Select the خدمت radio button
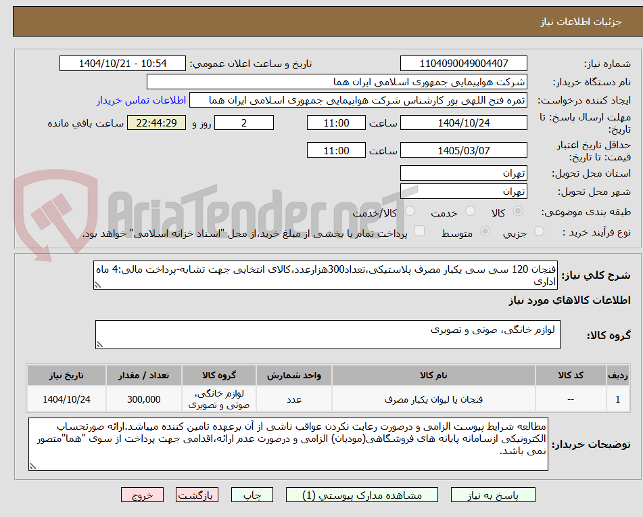 pos(469,212)
